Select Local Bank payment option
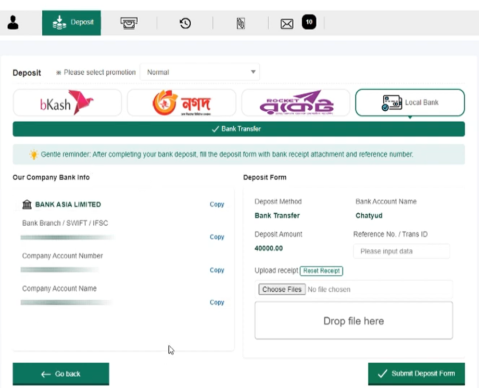479x388 pixels. 410,103
